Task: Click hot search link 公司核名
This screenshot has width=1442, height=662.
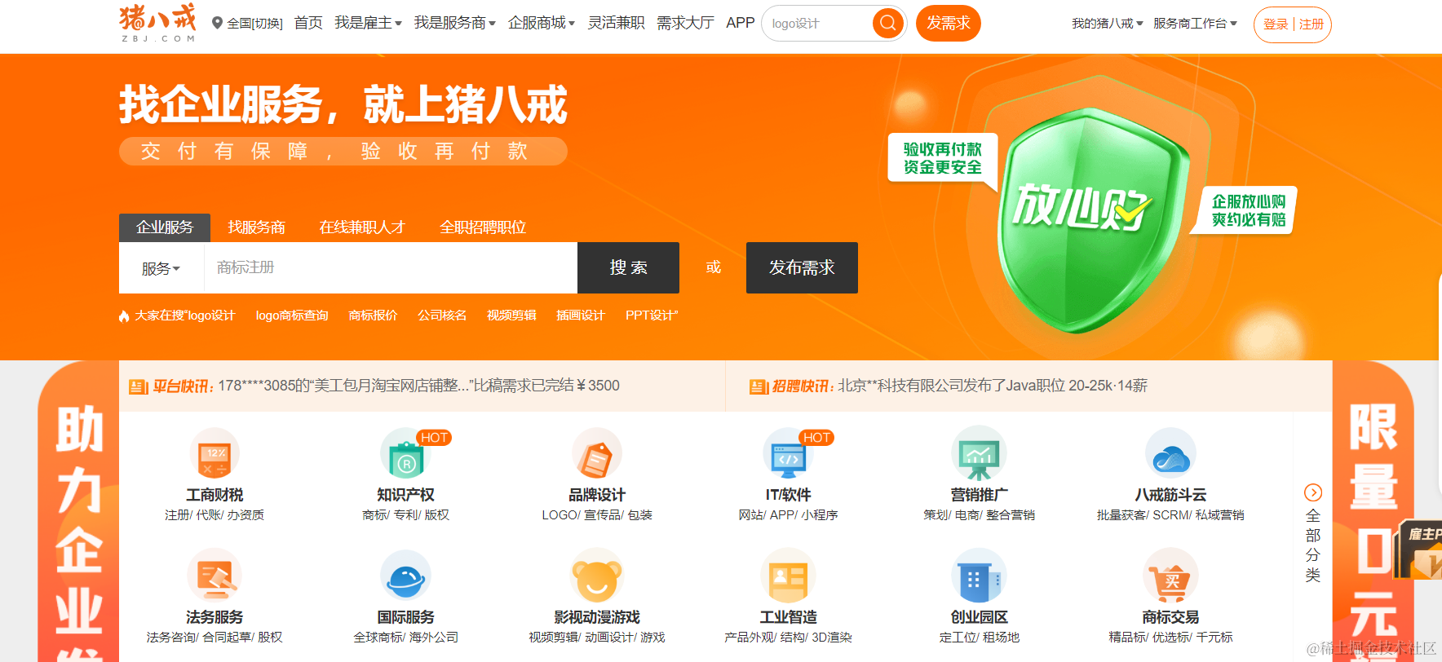Action: pyautogui.click(x=442, y=316)
